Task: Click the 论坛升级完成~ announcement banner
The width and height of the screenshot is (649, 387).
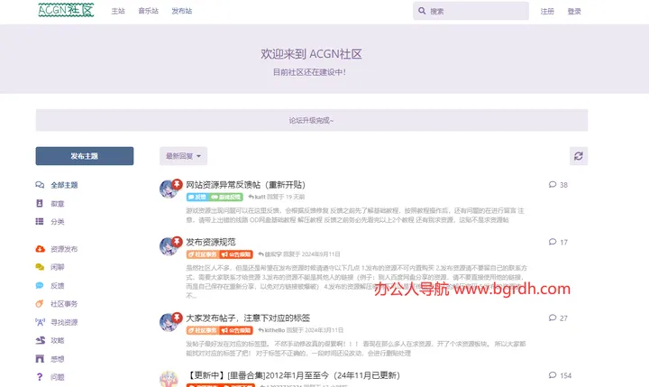Action: pyautogui.click(x=312, y=120)
